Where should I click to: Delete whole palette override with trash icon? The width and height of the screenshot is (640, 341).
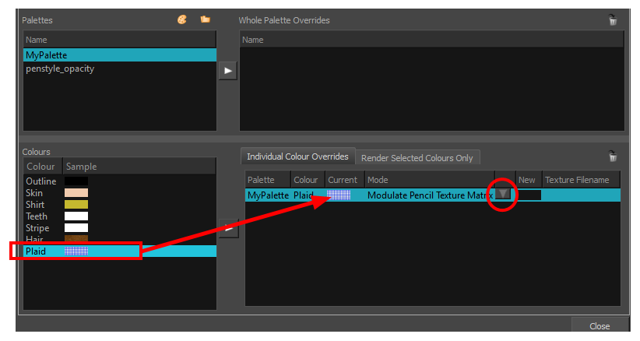(x=613, y=21)
